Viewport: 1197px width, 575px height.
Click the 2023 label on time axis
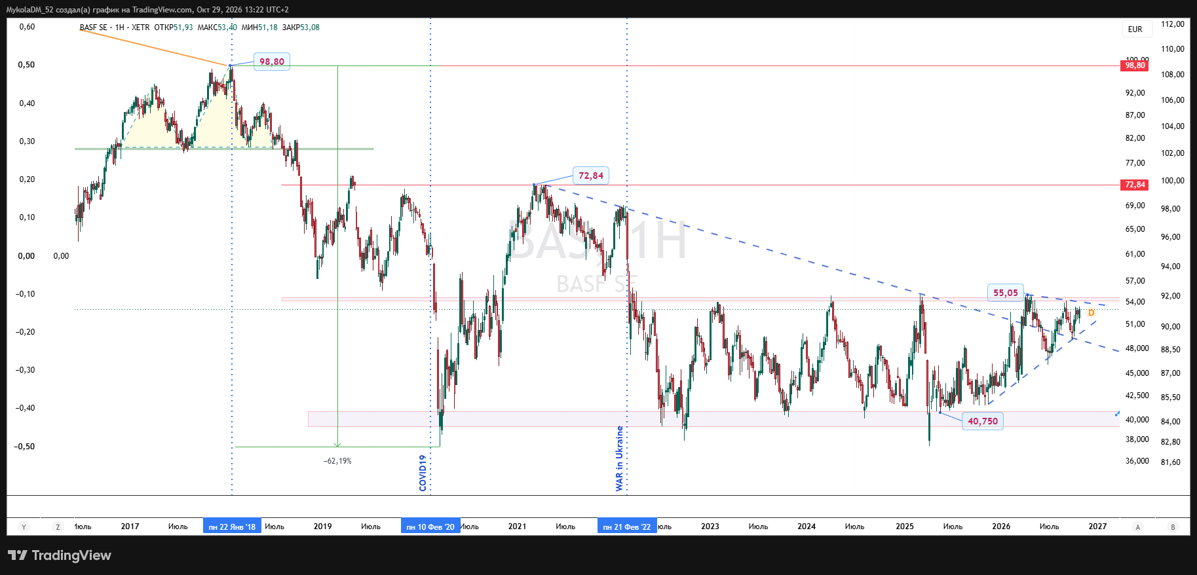point(710,527)
